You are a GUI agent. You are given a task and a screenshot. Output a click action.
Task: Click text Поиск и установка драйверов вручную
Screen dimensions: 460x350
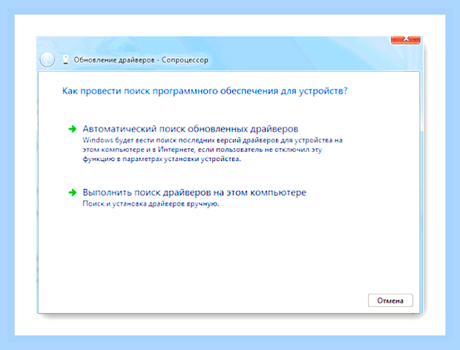coord(151,204)
